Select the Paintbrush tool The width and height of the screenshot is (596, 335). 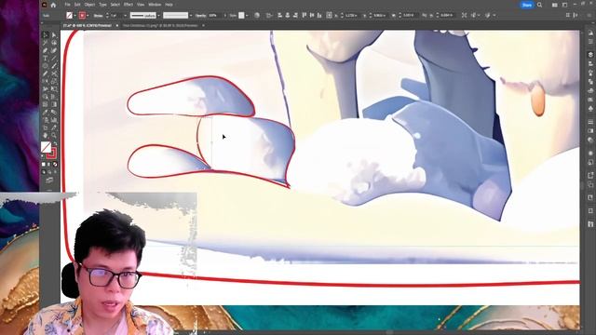pos(54,66)
